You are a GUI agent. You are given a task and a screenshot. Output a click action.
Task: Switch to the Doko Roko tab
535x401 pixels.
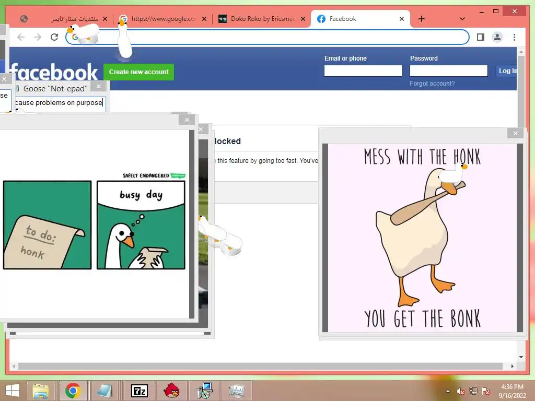click(x=258, y=19)
